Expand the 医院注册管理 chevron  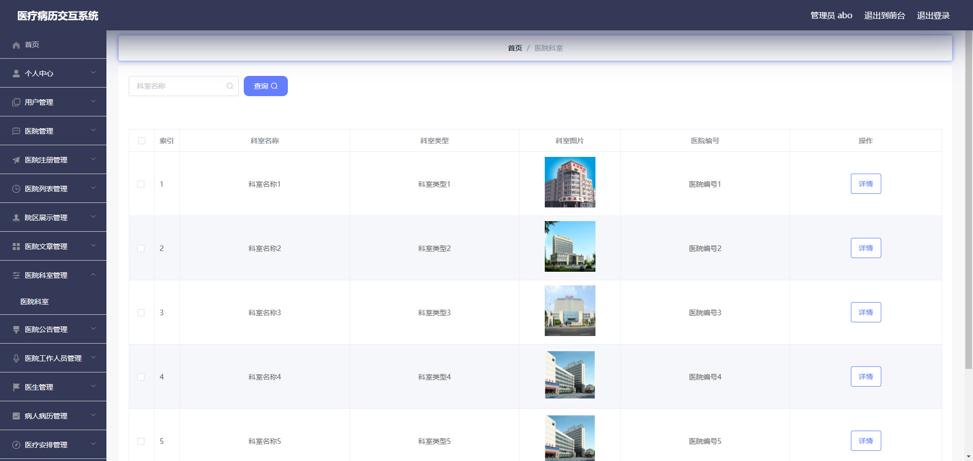click(93, 159)
